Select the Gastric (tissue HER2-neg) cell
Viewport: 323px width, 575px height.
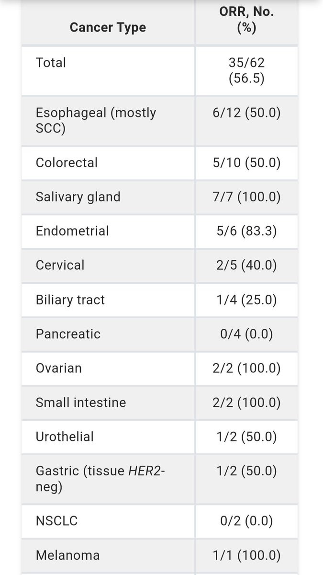pyautogui.click(x=100, y=479)
